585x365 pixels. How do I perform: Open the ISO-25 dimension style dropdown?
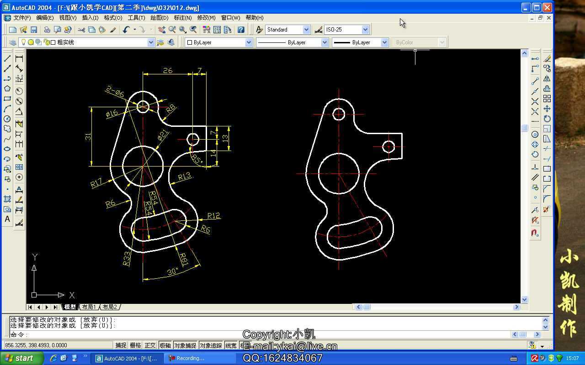point(365,30)
